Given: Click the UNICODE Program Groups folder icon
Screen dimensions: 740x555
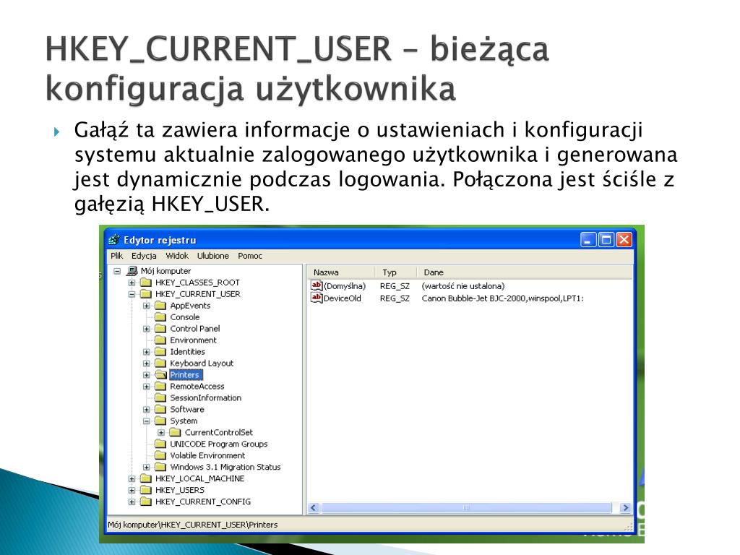Looking at the screenshot, I should (x=161, y=444).
